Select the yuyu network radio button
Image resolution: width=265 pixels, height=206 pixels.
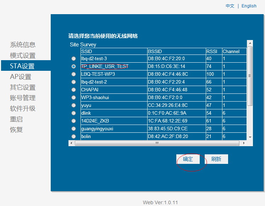(x=73, y=105)
